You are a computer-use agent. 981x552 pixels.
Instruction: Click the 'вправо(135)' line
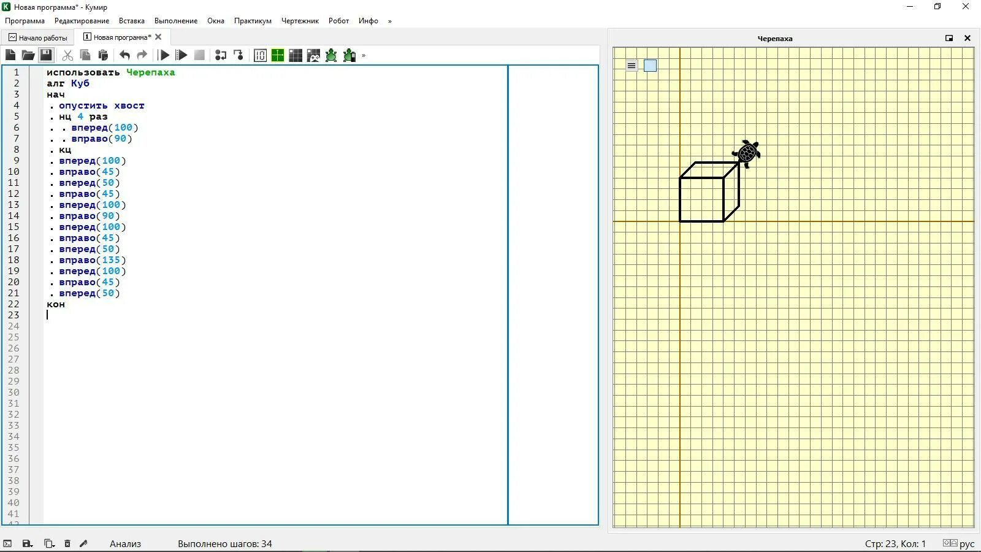93,260
